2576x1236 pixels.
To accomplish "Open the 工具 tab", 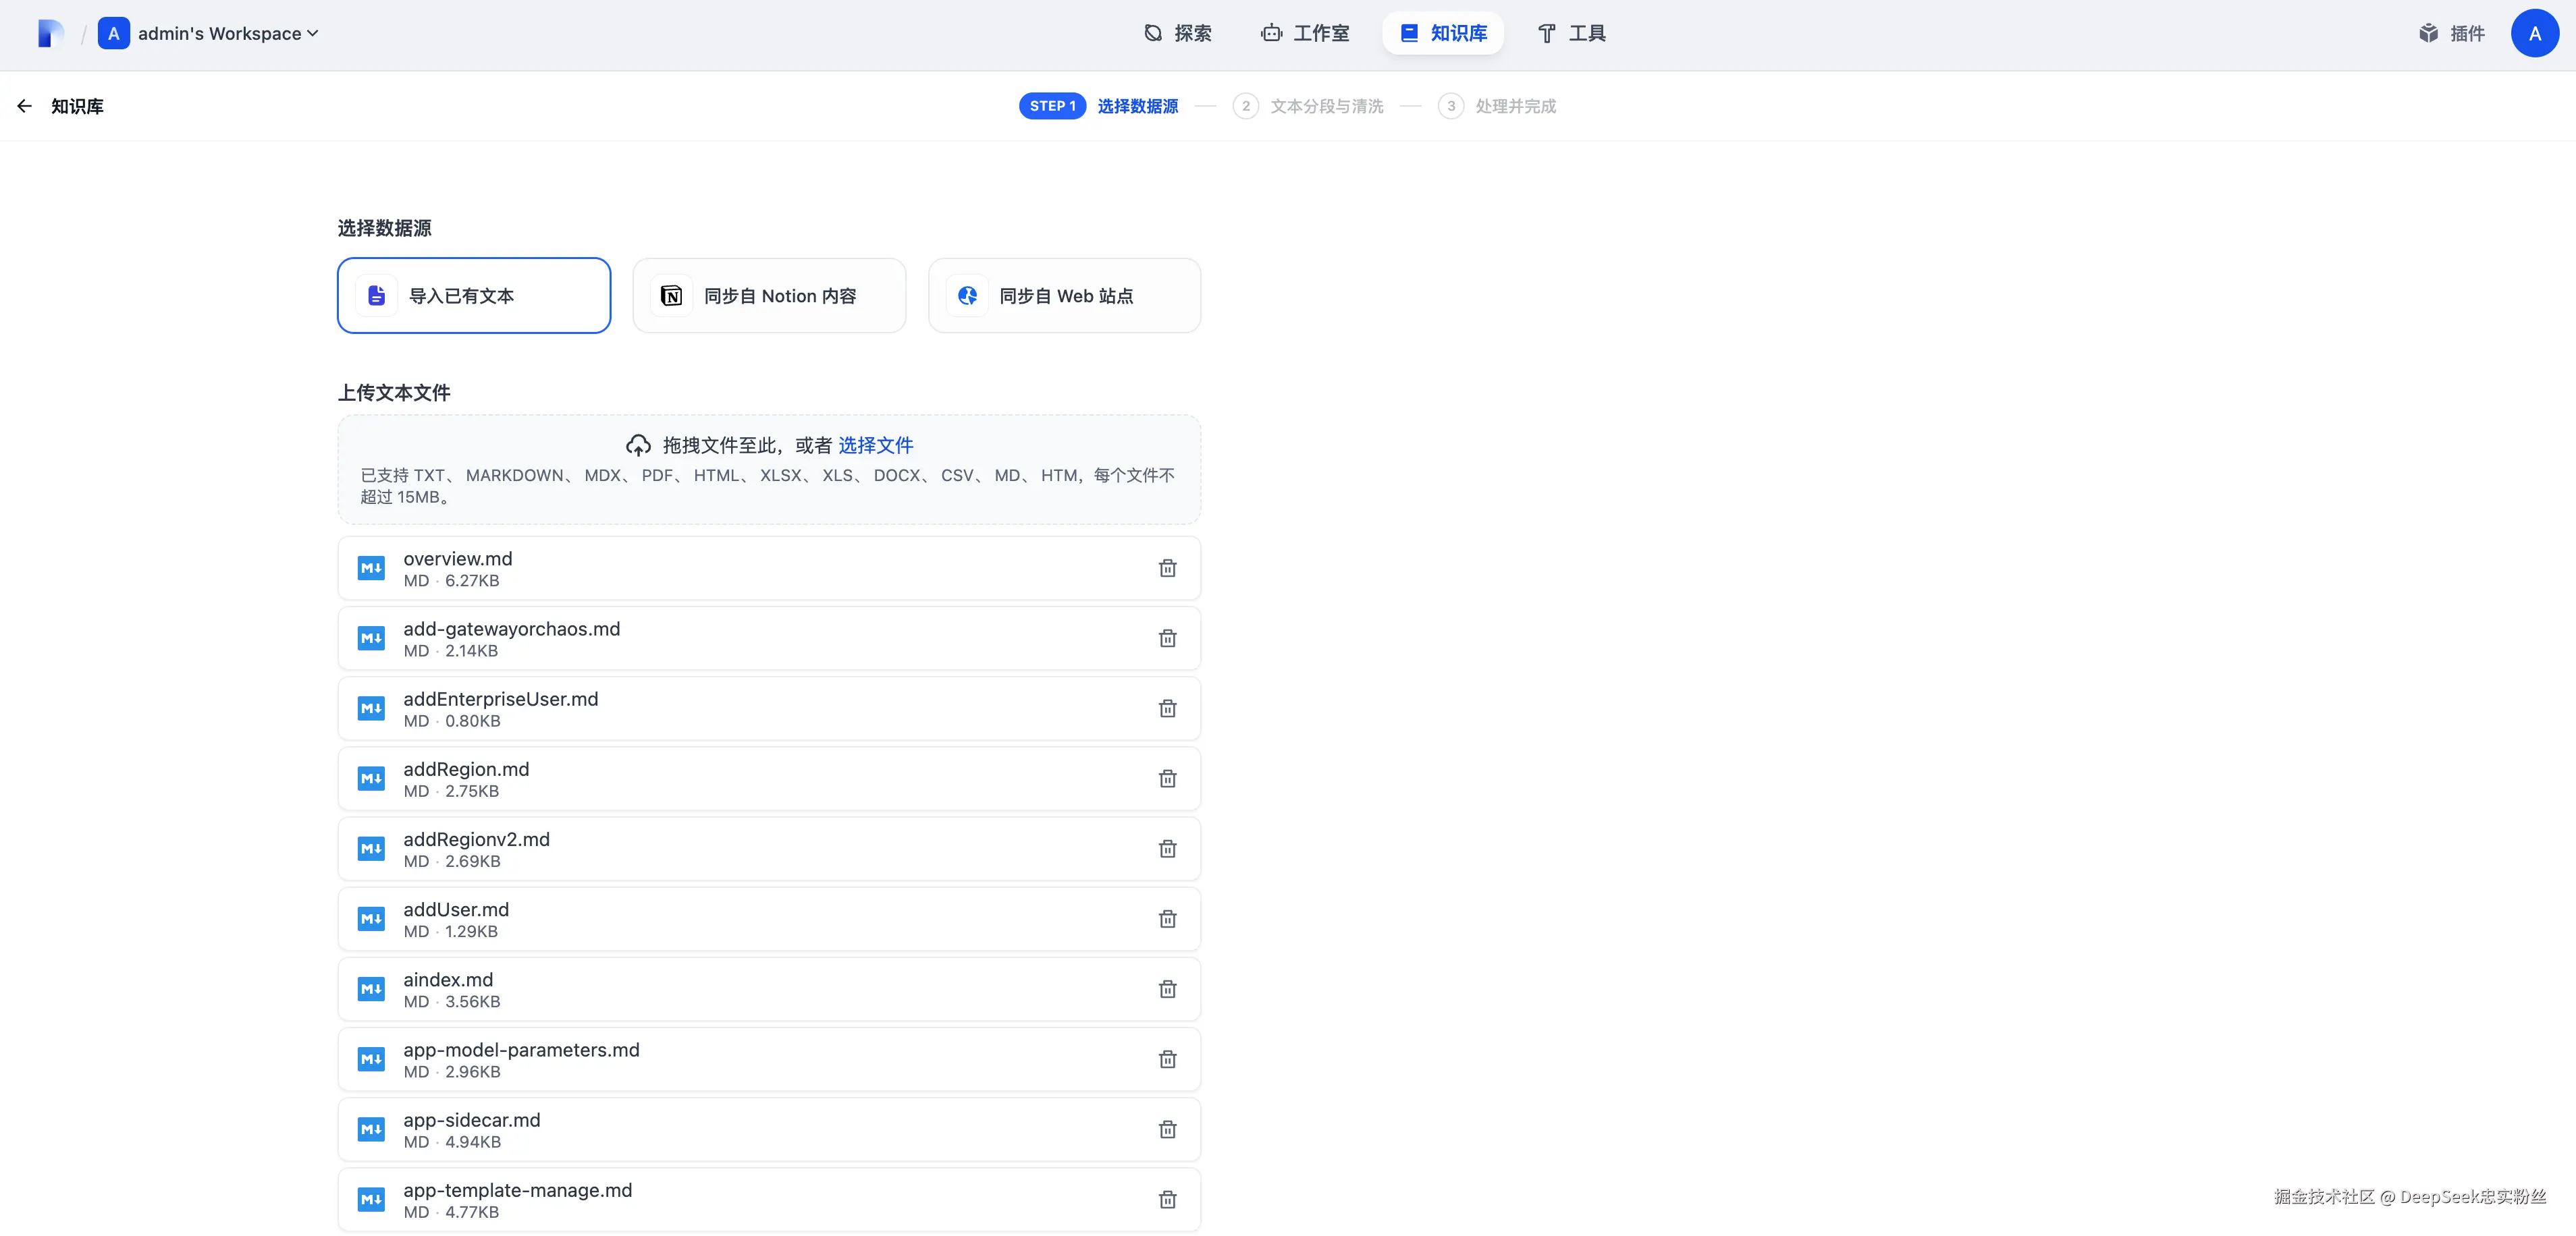I will 1571,34.
